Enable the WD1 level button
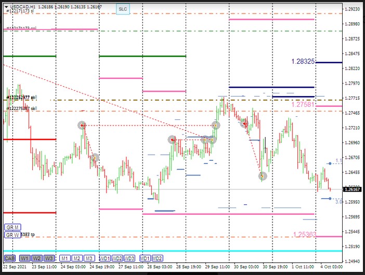 105,258
